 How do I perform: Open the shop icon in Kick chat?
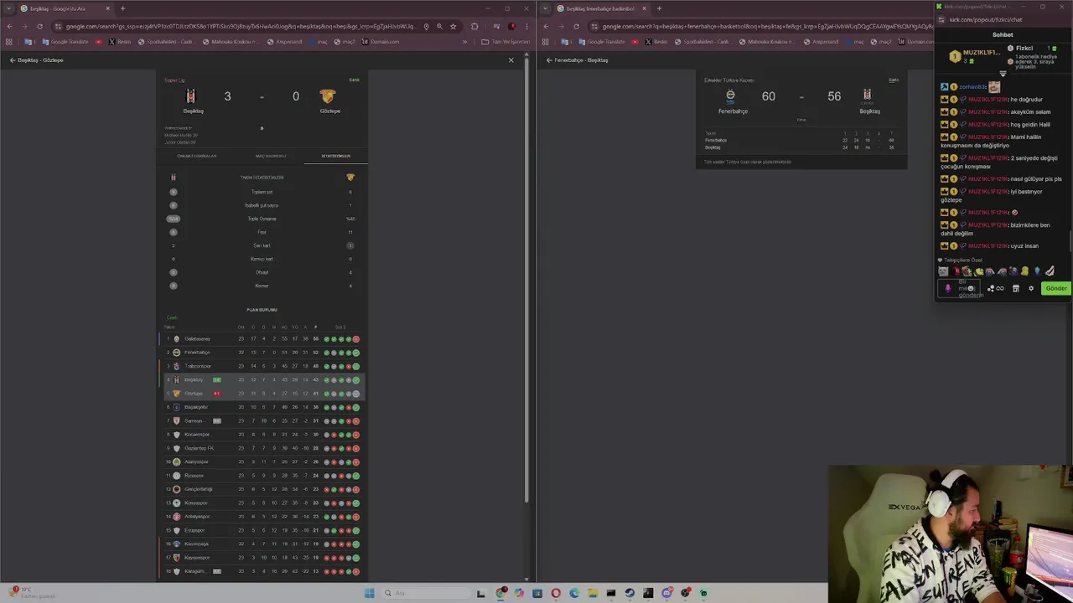(1015, 288)
